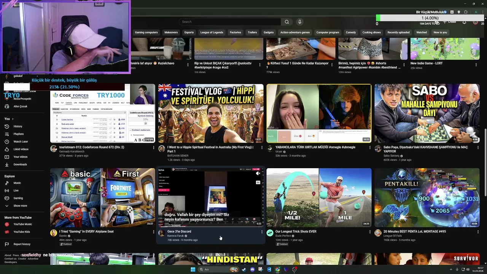This screenshot has height=274, width=487.
Task: Open the Codeforces Round 672 thumbnail
Action: point(103,113)
